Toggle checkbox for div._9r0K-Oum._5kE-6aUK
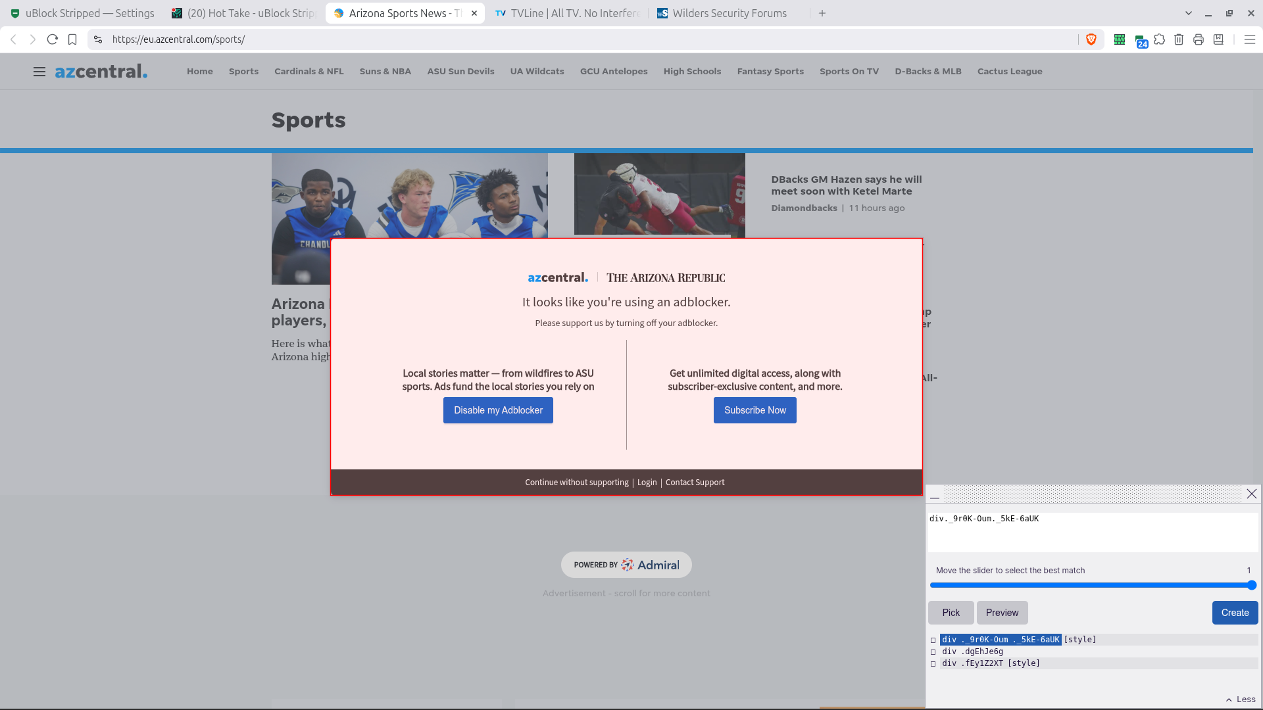 [933, 640]
